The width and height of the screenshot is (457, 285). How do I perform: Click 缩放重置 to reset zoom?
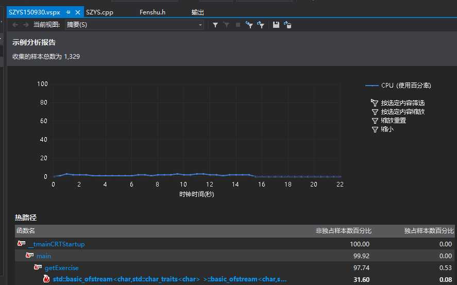tap(393, 121)
